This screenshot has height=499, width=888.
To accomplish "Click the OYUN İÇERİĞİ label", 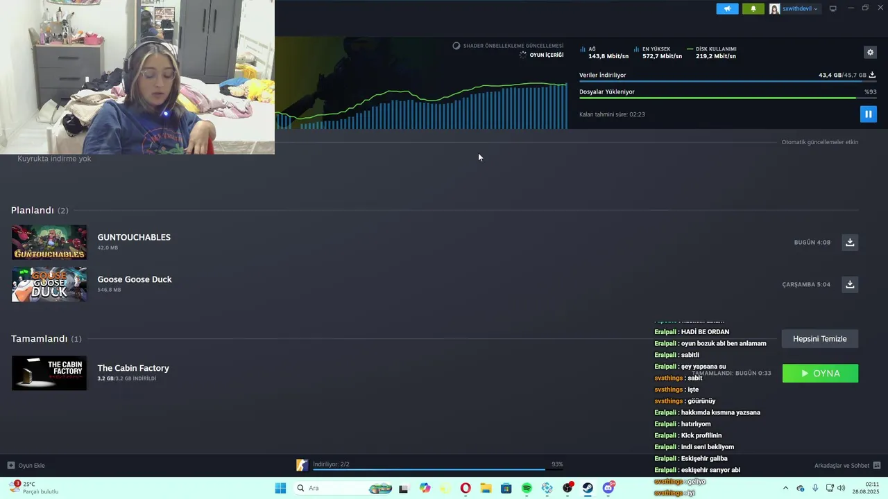I will pos(547,55).
